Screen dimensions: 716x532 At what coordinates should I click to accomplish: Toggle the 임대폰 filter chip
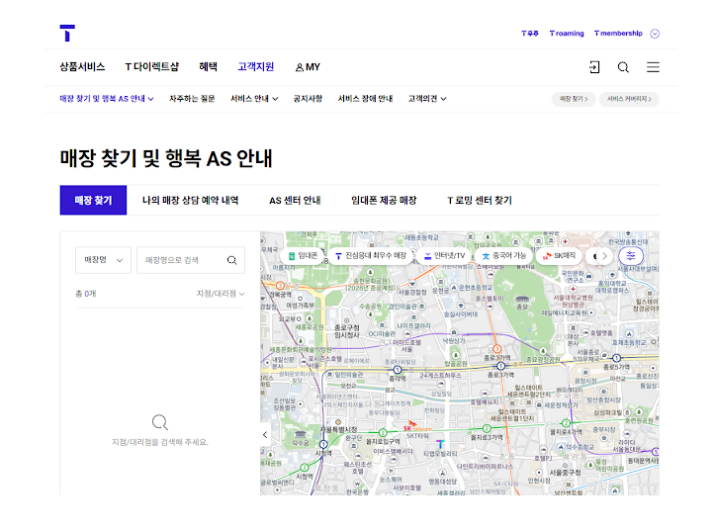pyautogui.click(x=304, y=256)
